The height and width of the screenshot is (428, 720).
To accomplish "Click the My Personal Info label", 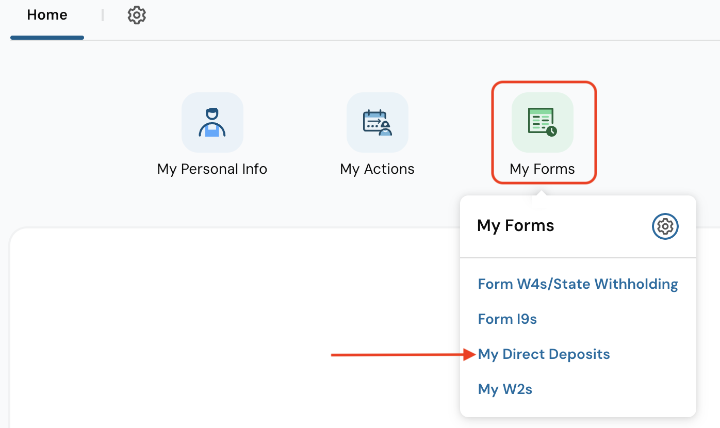I will [212, 169].
